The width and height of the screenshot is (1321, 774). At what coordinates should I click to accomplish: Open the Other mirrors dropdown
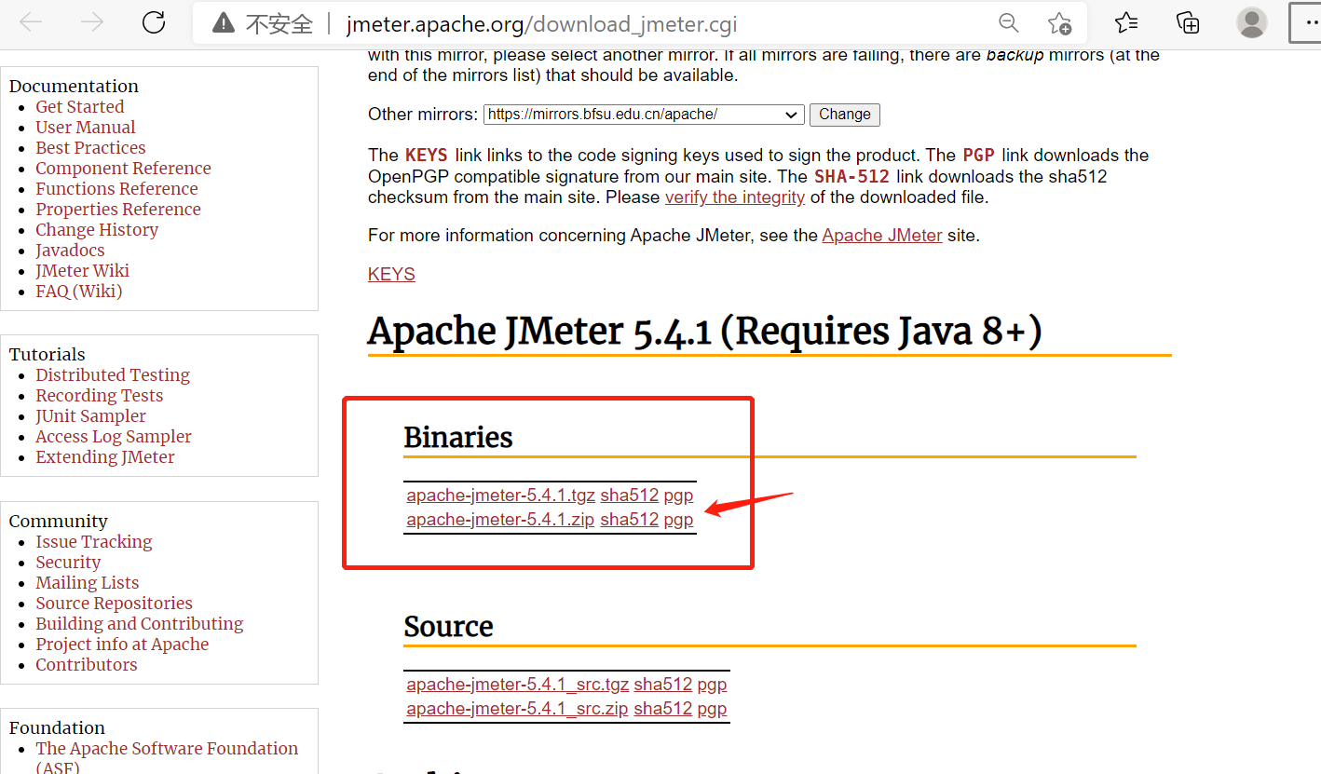click(644, 115)
